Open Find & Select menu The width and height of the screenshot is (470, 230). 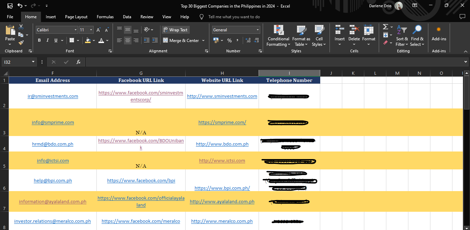click(x=417, y=35)
